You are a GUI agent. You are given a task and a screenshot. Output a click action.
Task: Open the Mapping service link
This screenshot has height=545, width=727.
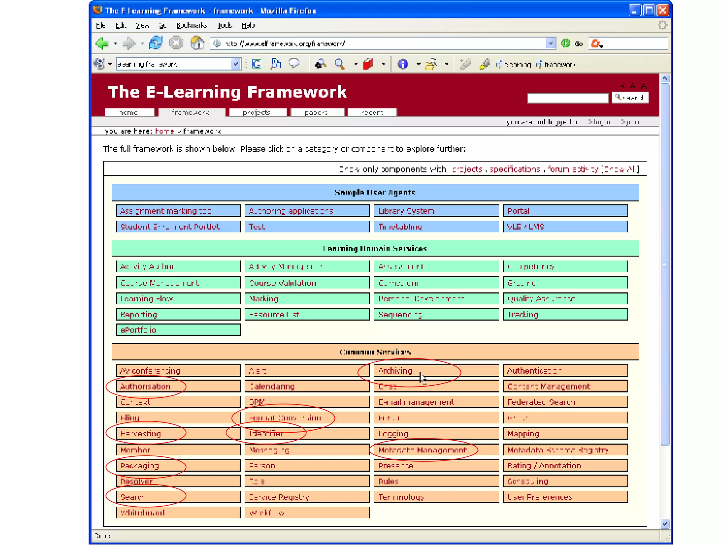pyautogui.click(x=523, y=434)
